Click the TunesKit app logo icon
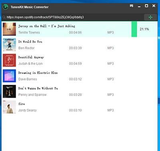The image size is (160, 151). 6,7
